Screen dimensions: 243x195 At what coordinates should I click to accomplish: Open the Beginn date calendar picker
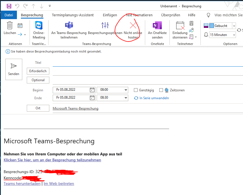tap(92, 90)
